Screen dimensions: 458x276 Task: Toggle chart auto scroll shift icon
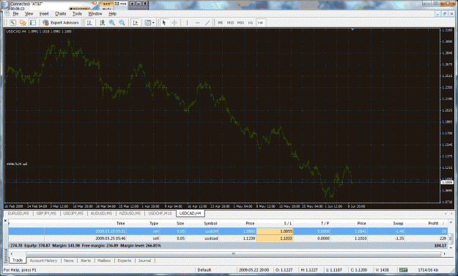tap(135, 23)
